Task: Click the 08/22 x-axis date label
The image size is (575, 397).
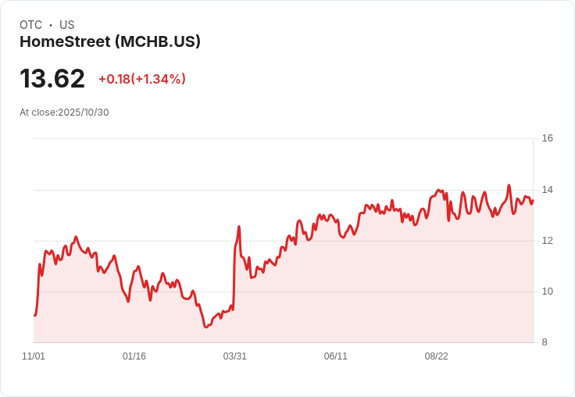Action: (x=437, y=356)
